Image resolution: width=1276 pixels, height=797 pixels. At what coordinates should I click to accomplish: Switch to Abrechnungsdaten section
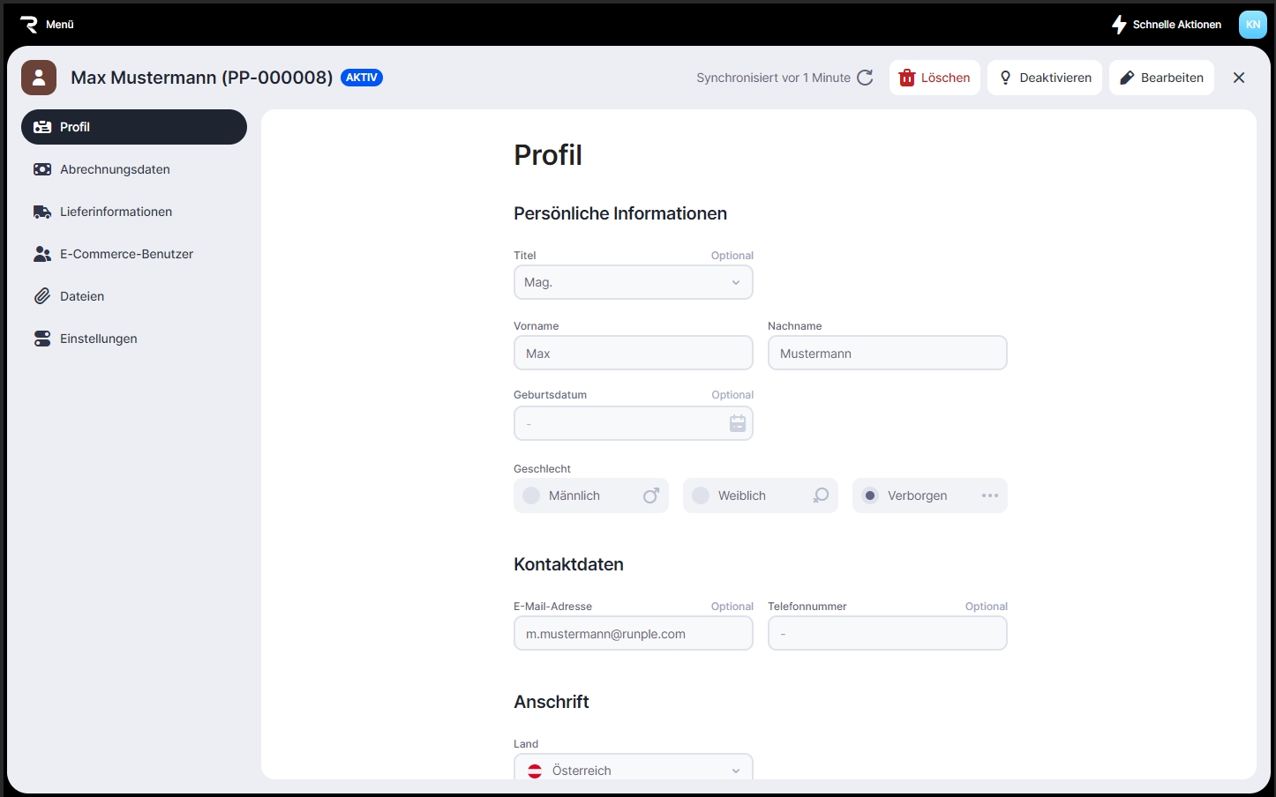(115, 169)
